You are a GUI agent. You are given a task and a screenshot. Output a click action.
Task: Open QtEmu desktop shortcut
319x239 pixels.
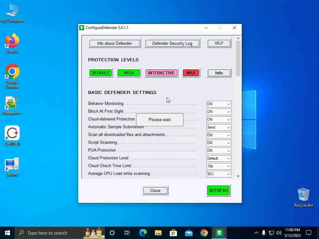pyautogui.click(x=12, y=167)
